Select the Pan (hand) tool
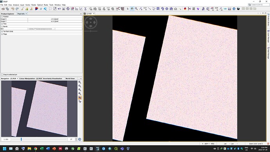Image resolution: width=270 pixels, height=152 pixels. click(x=132, y=9)
